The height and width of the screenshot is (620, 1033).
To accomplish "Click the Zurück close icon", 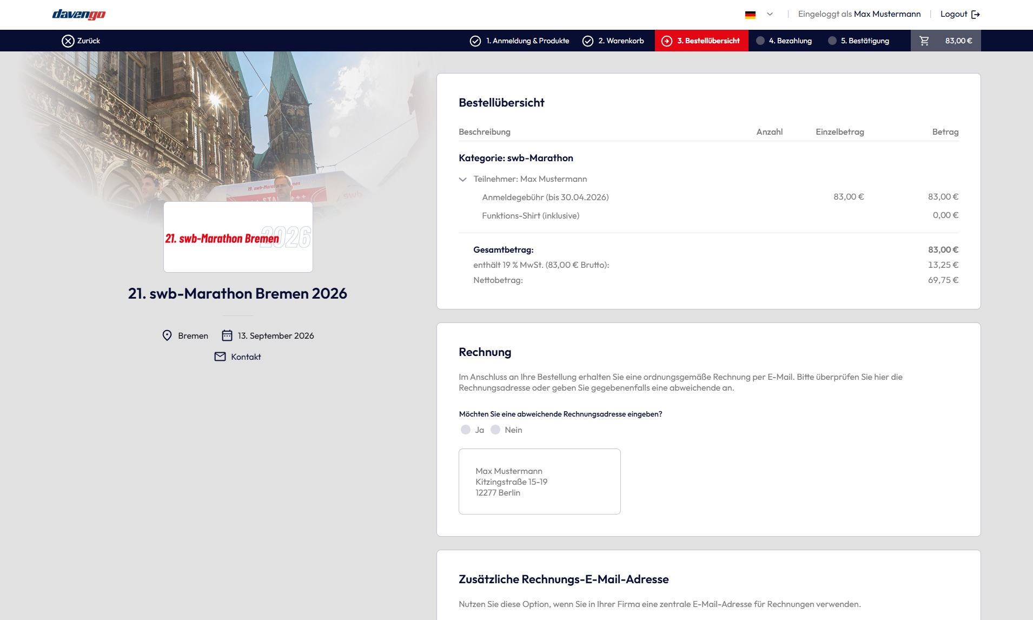I will [68, 41].
